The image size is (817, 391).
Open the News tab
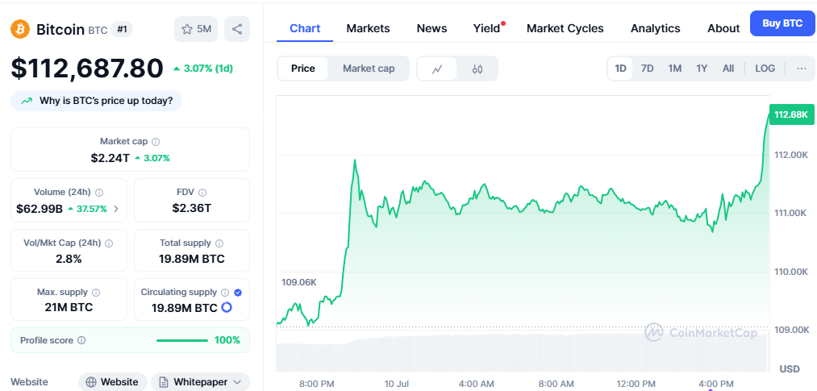431,28
